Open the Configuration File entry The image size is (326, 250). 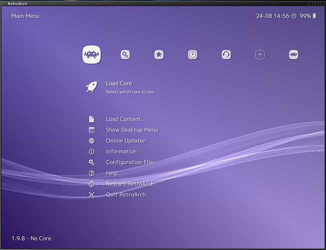pos(129,162)
